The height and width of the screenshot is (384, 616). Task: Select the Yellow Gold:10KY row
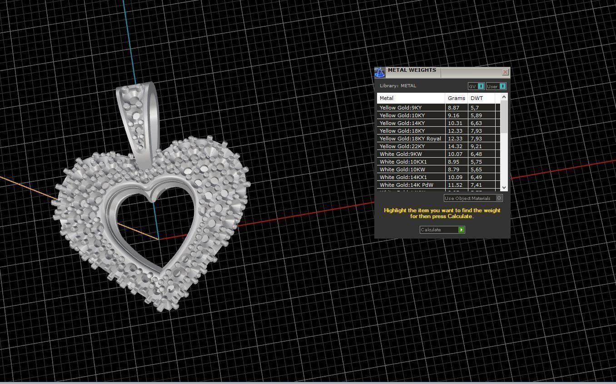pos(438,115)
